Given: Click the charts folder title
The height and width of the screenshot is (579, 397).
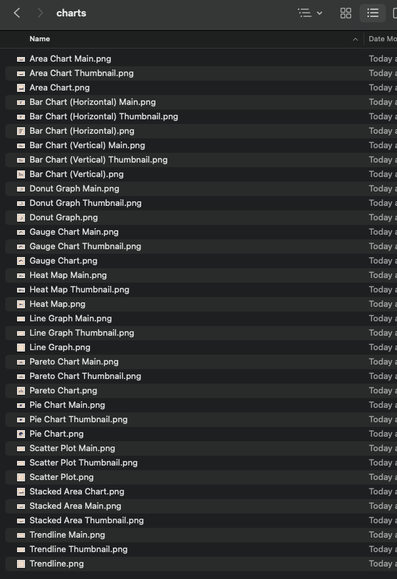Looking at the screenshot, I should point(72,13).
